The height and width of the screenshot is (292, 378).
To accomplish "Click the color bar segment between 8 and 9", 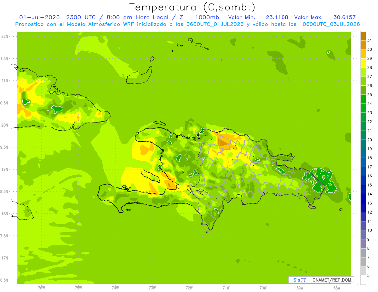I will (x=363, y=244).
